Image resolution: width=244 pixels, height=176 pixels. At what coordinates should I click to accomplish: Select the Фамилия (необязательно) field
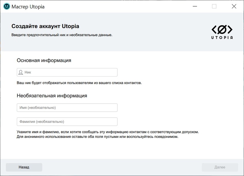pyautogui.click(x=67, y=122)
